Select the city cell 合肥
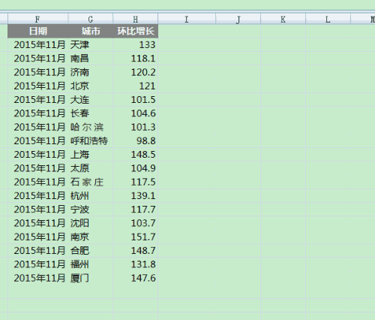This screenshot has height=320, width=375. point(90,251)
